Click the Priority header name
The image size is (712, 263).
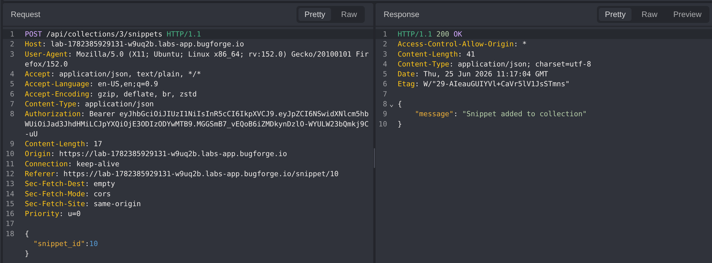coord(42,214)
